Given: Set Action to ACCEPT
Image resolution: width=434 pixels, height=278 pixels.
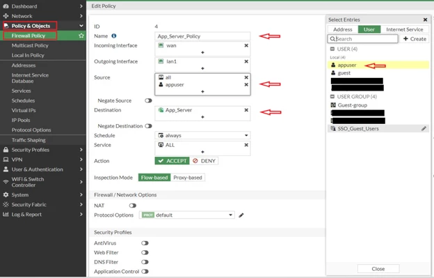Looking at the screenshot, I should point(172,161).
